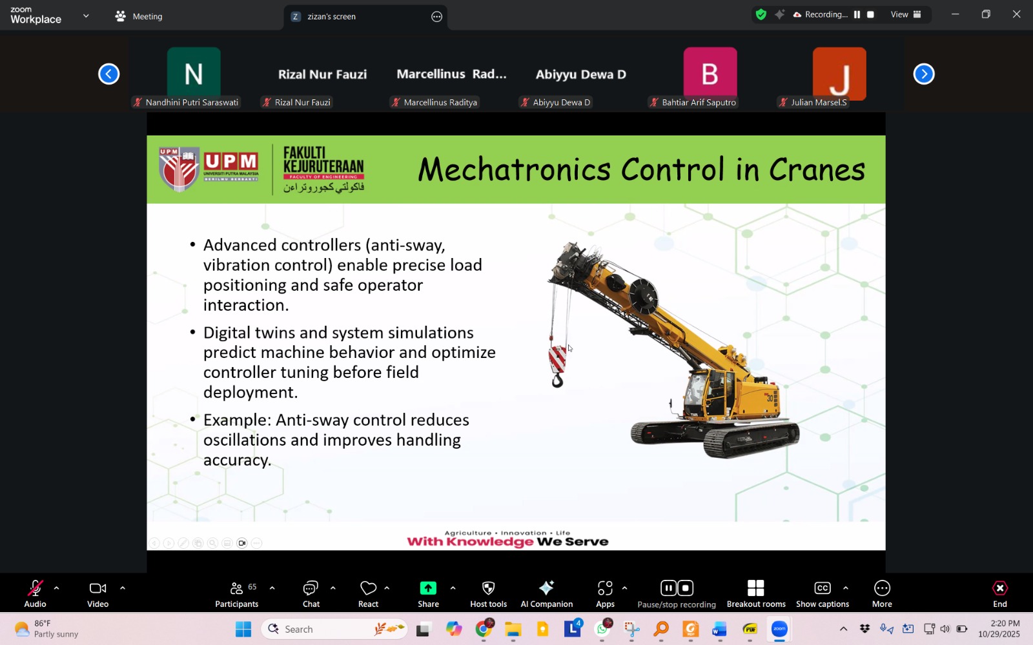1033x645 pixels.
Task: Open the Chat panel
Action: (311, 593)
